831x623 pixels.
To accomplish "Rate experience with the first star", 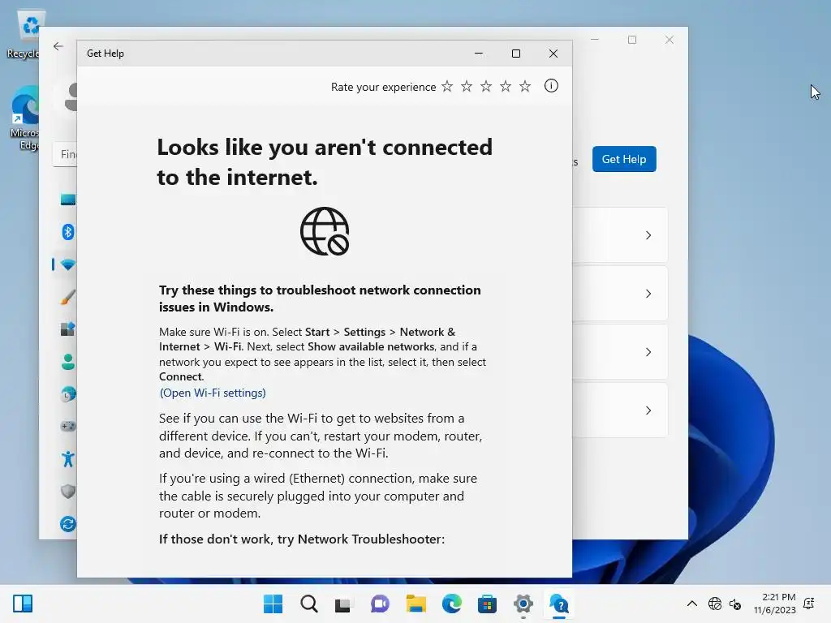I will [x=447, y=86].
